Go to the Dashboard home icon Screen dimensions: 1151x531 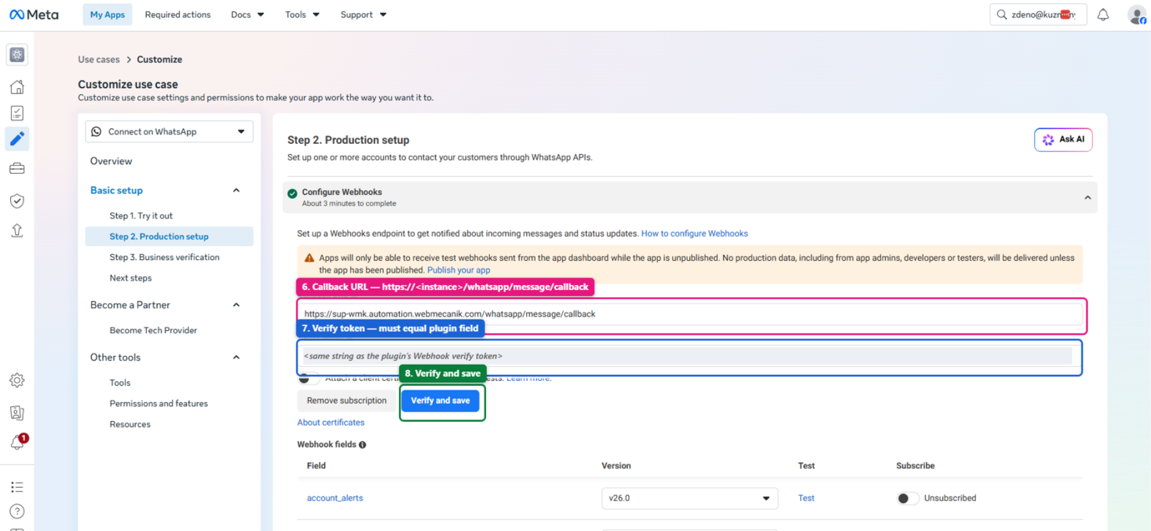pos(17,87)
